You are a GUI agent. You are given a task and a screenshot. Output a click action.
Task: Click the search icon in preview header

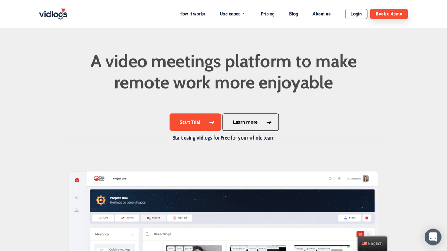tap(330, 178)
